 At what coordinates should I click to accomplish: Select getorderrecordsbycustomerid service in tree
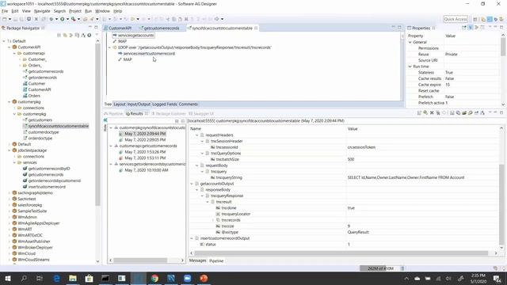pos(55,180)
